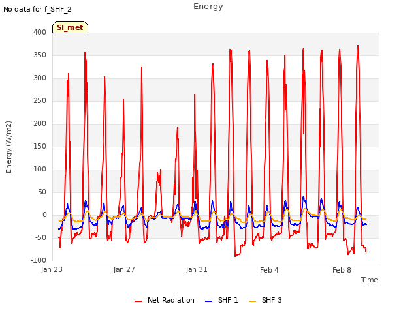Click the orange SHF 3 legend swatch
This screenshot has height=313, width=418.
[x=252, y=301]
